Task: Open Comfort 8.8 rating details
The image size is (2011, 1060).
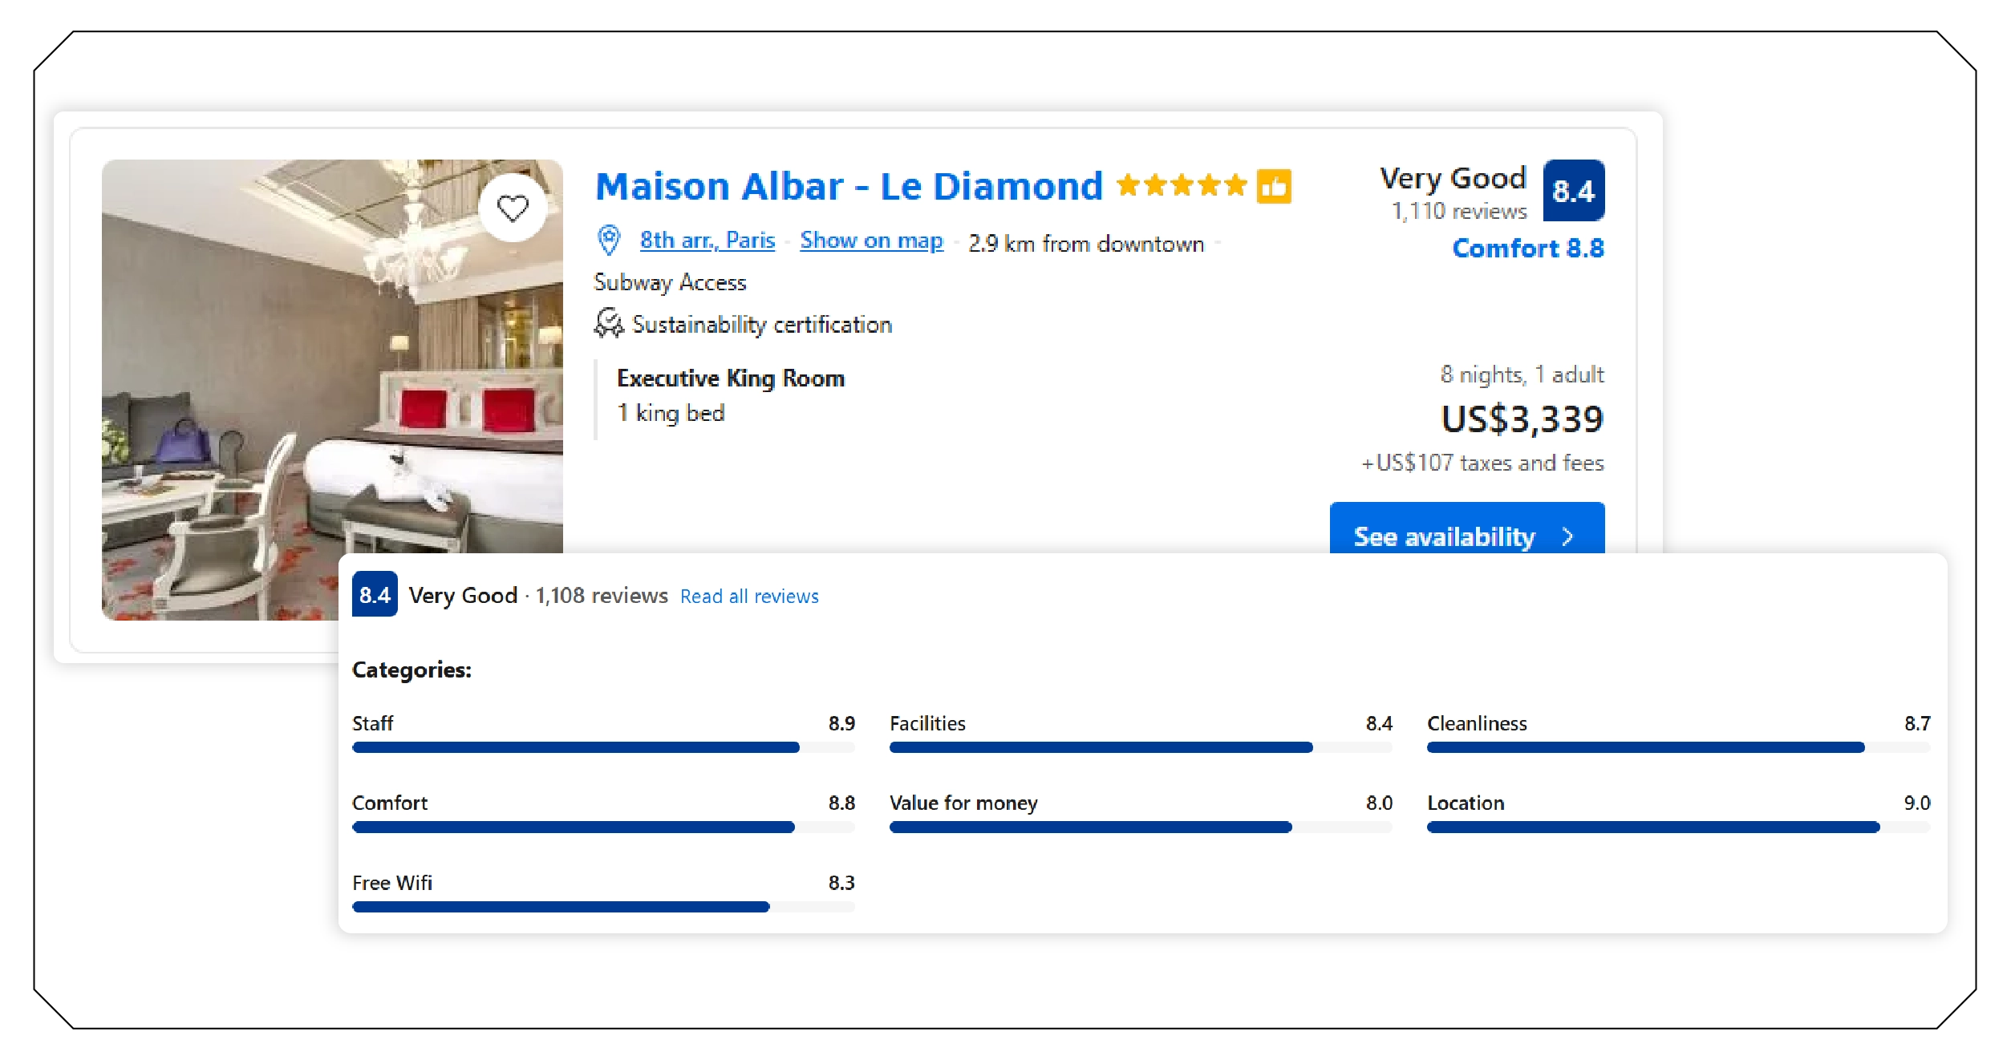Action: [x=1527, y=248]
